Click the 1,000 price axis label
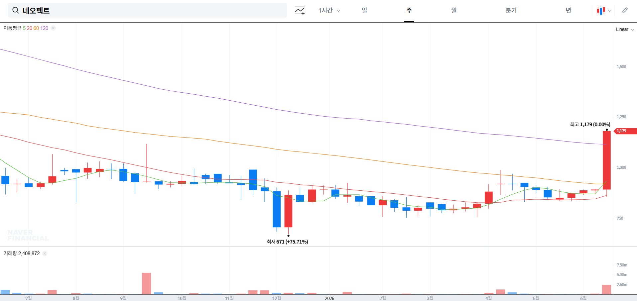637x301 pixels. click(x=621, y=167)
